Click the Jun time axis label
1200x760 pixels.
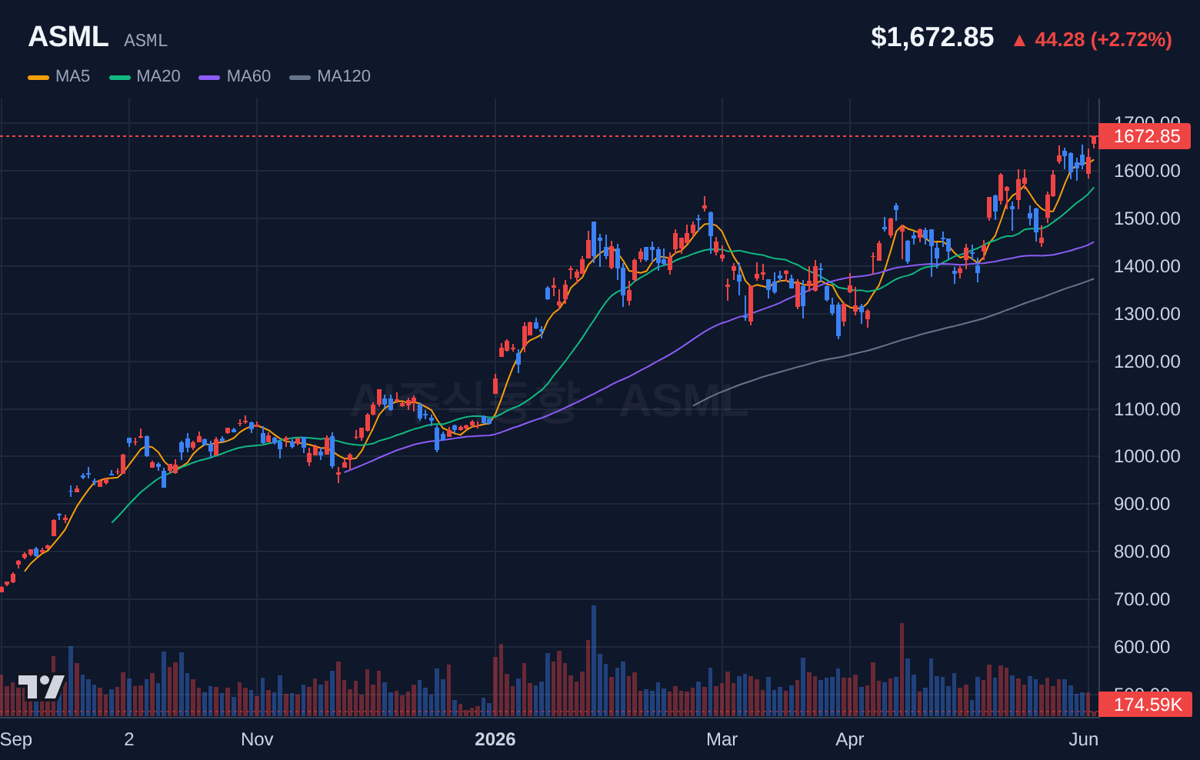pyautogui.click(x=1083, y=739)
